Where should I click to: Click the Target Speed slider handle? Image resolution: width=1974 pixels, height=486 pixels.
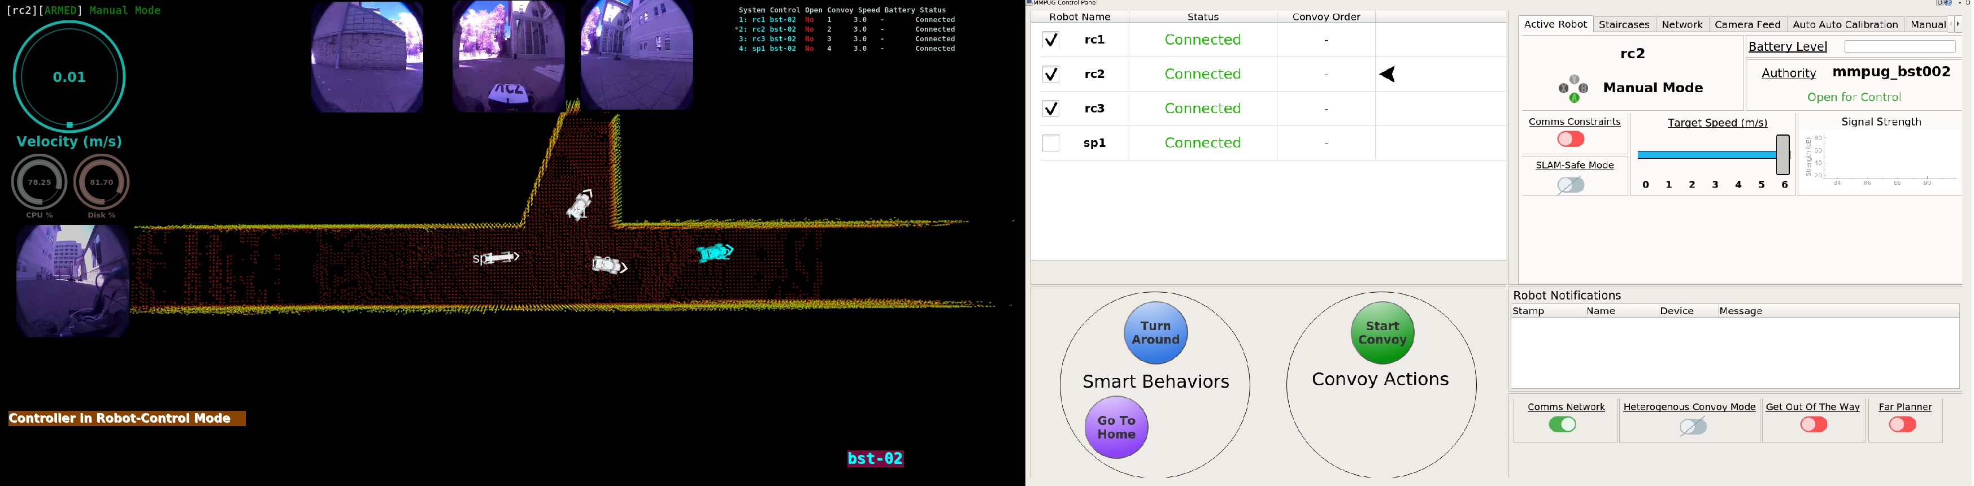pyautogui.click(x=1782, y=155)
